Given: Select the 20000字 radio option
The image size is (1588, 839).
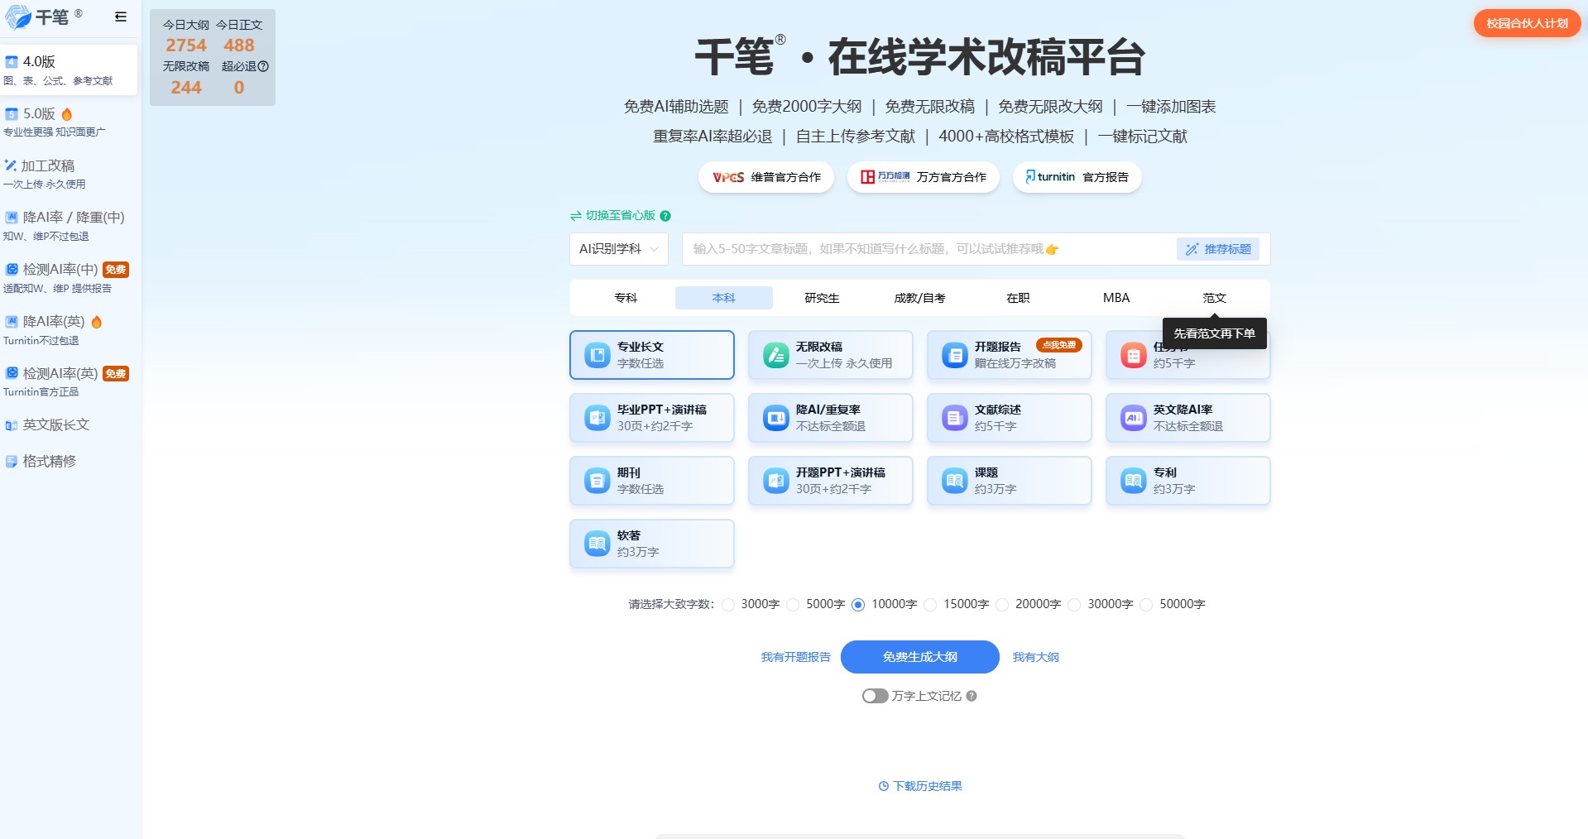Looking at the screenshot, I should coord(1002,605).
